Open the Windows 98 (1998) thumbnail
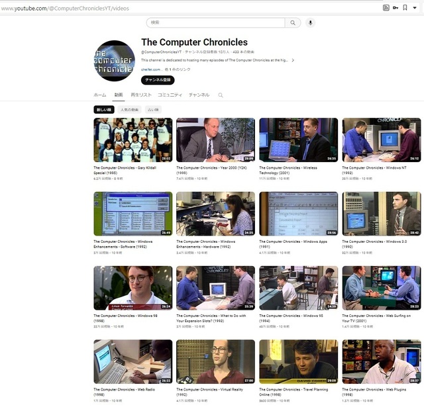Screen dimensions: 424x407 (x=132, y=288)
